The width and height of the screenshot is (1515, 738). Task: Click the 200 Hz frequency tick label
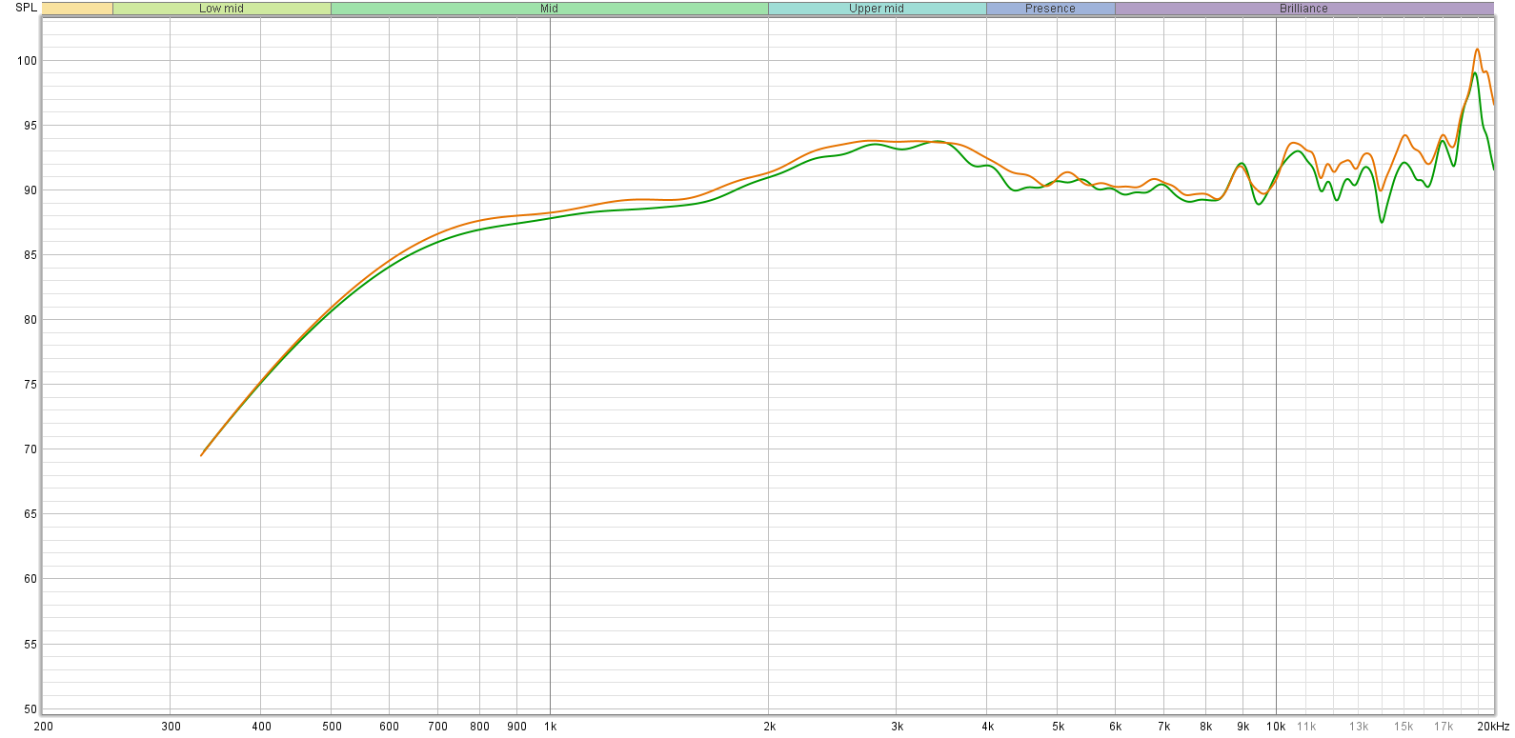(44, 727)
